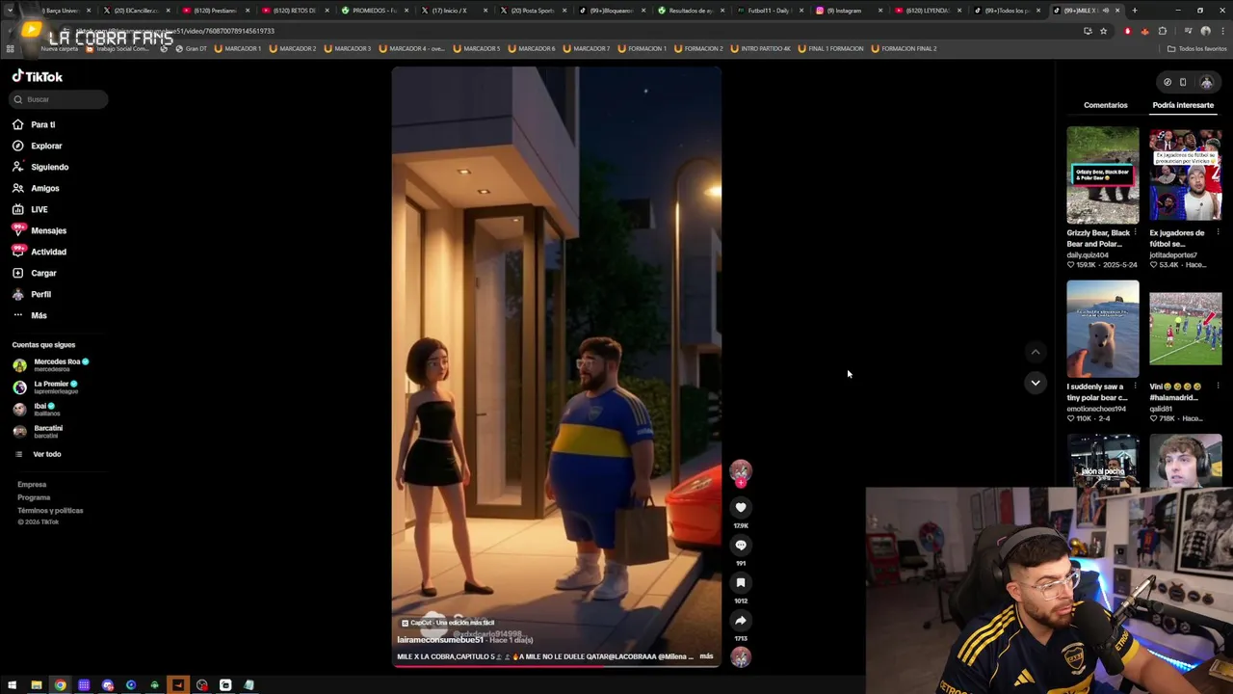Open the Para ti feed
The width and height of the screenshot is (1233, 694).
(x=34, y=124)
